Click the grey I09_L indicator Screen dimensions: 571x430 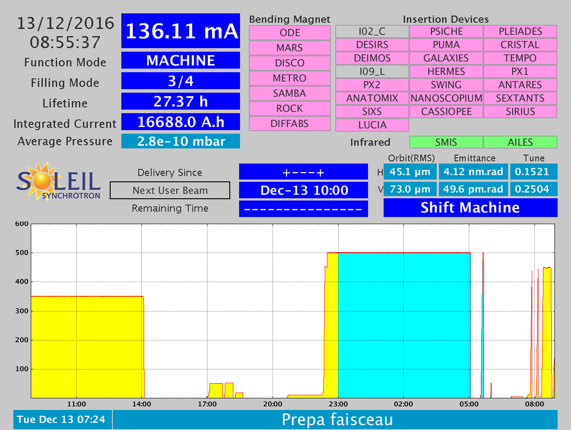coord(372,71)
